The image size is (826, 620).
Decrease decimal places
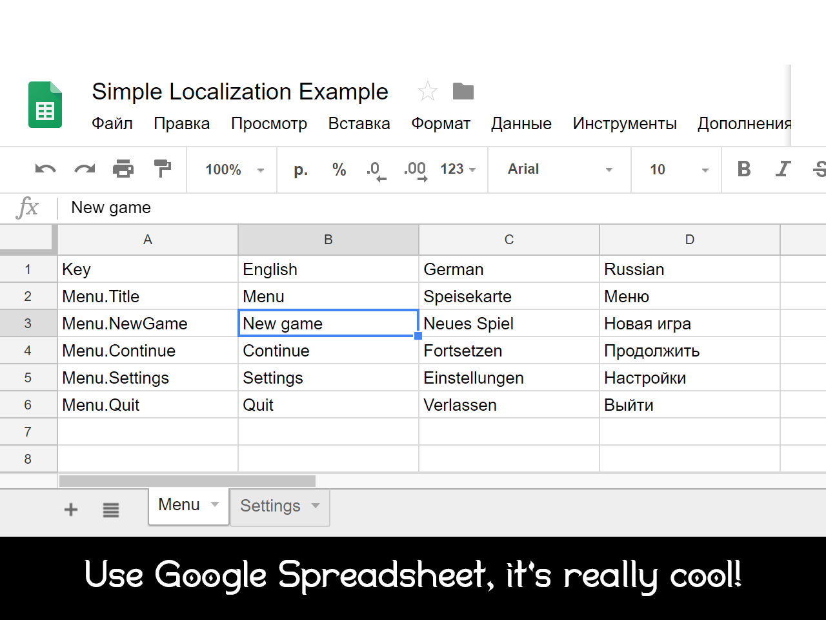coord(376,170)
